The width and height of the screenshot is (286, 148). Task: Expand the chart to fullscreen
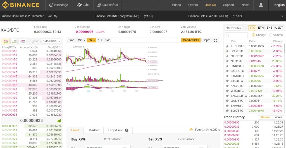(216, 40)
